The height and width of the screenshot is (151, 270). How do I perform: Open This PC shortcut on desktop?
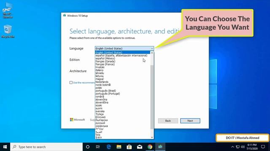point(8,10)
